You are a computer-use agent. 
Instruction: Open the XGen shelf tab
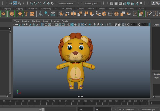[x=141, y=9]
